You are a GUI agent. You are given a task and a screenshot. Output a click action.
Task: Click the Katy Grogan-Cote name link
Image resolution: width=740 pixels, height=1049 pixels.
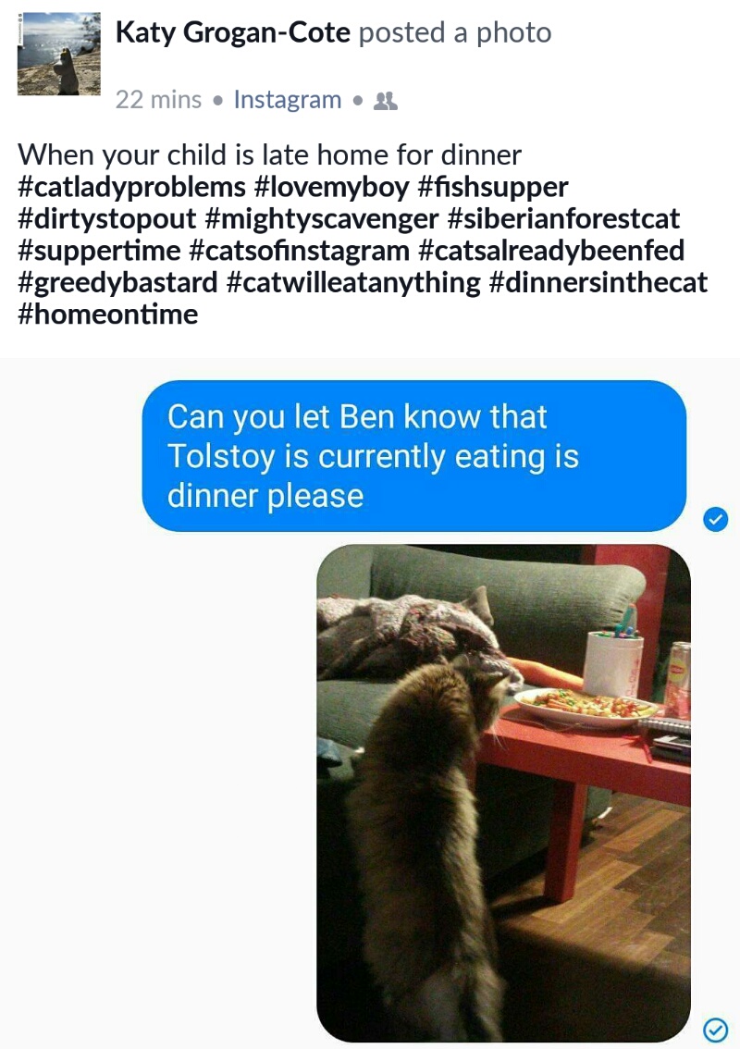point(233,32)
